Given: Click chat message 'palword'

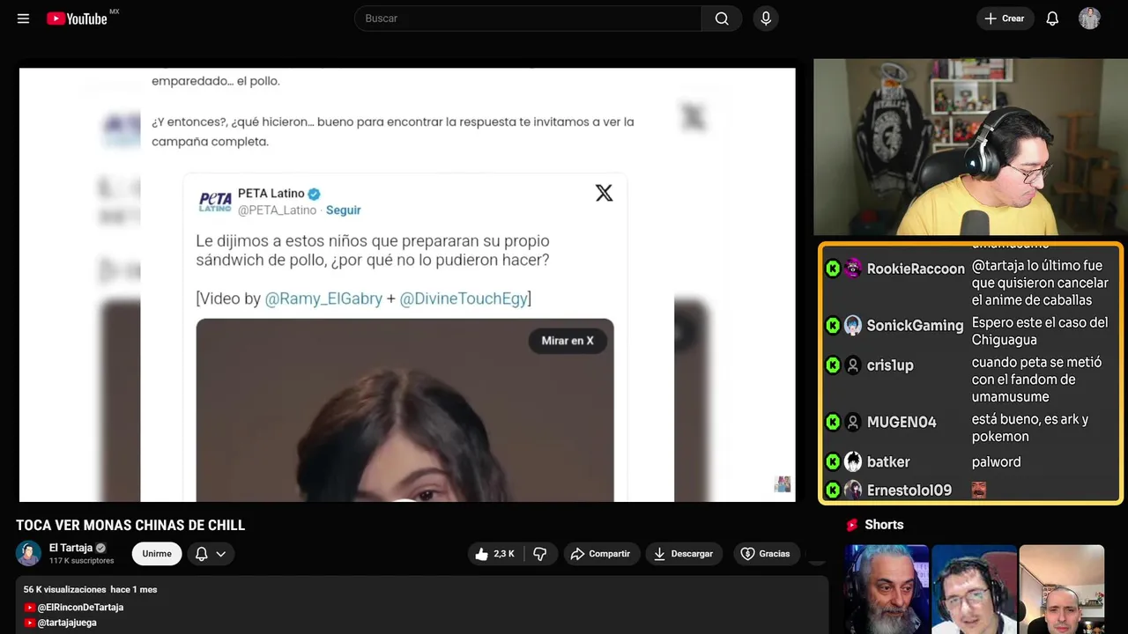Looking at the screenshot, I should pos(997,461).
